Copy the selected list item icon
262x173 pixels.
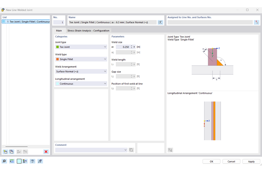click(x=11, y=152)
